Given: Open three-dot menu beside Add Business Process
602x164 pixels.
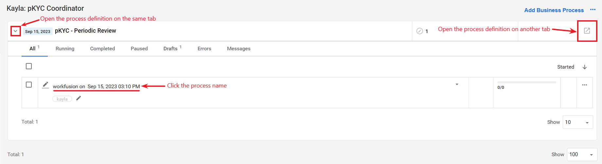Looking at the screenshot, I should point(593,10).
